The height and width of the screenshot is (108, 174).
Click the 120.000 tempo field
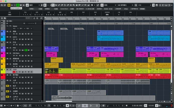(x=151, y=105)
